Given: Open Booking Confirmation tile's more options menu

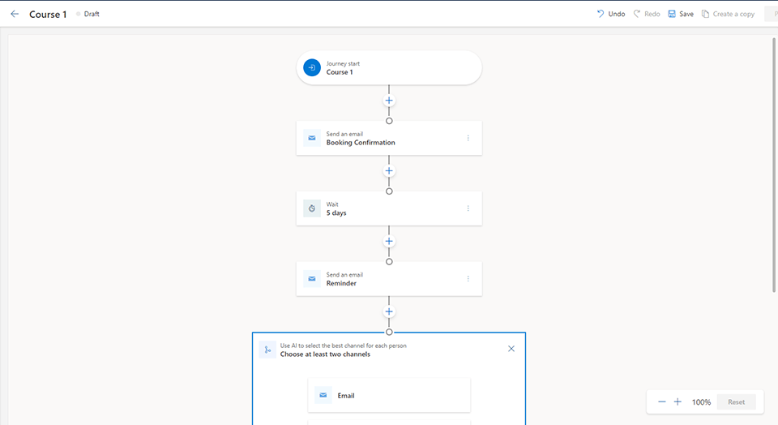Looking at the screenshot, I should coord(468,138).
